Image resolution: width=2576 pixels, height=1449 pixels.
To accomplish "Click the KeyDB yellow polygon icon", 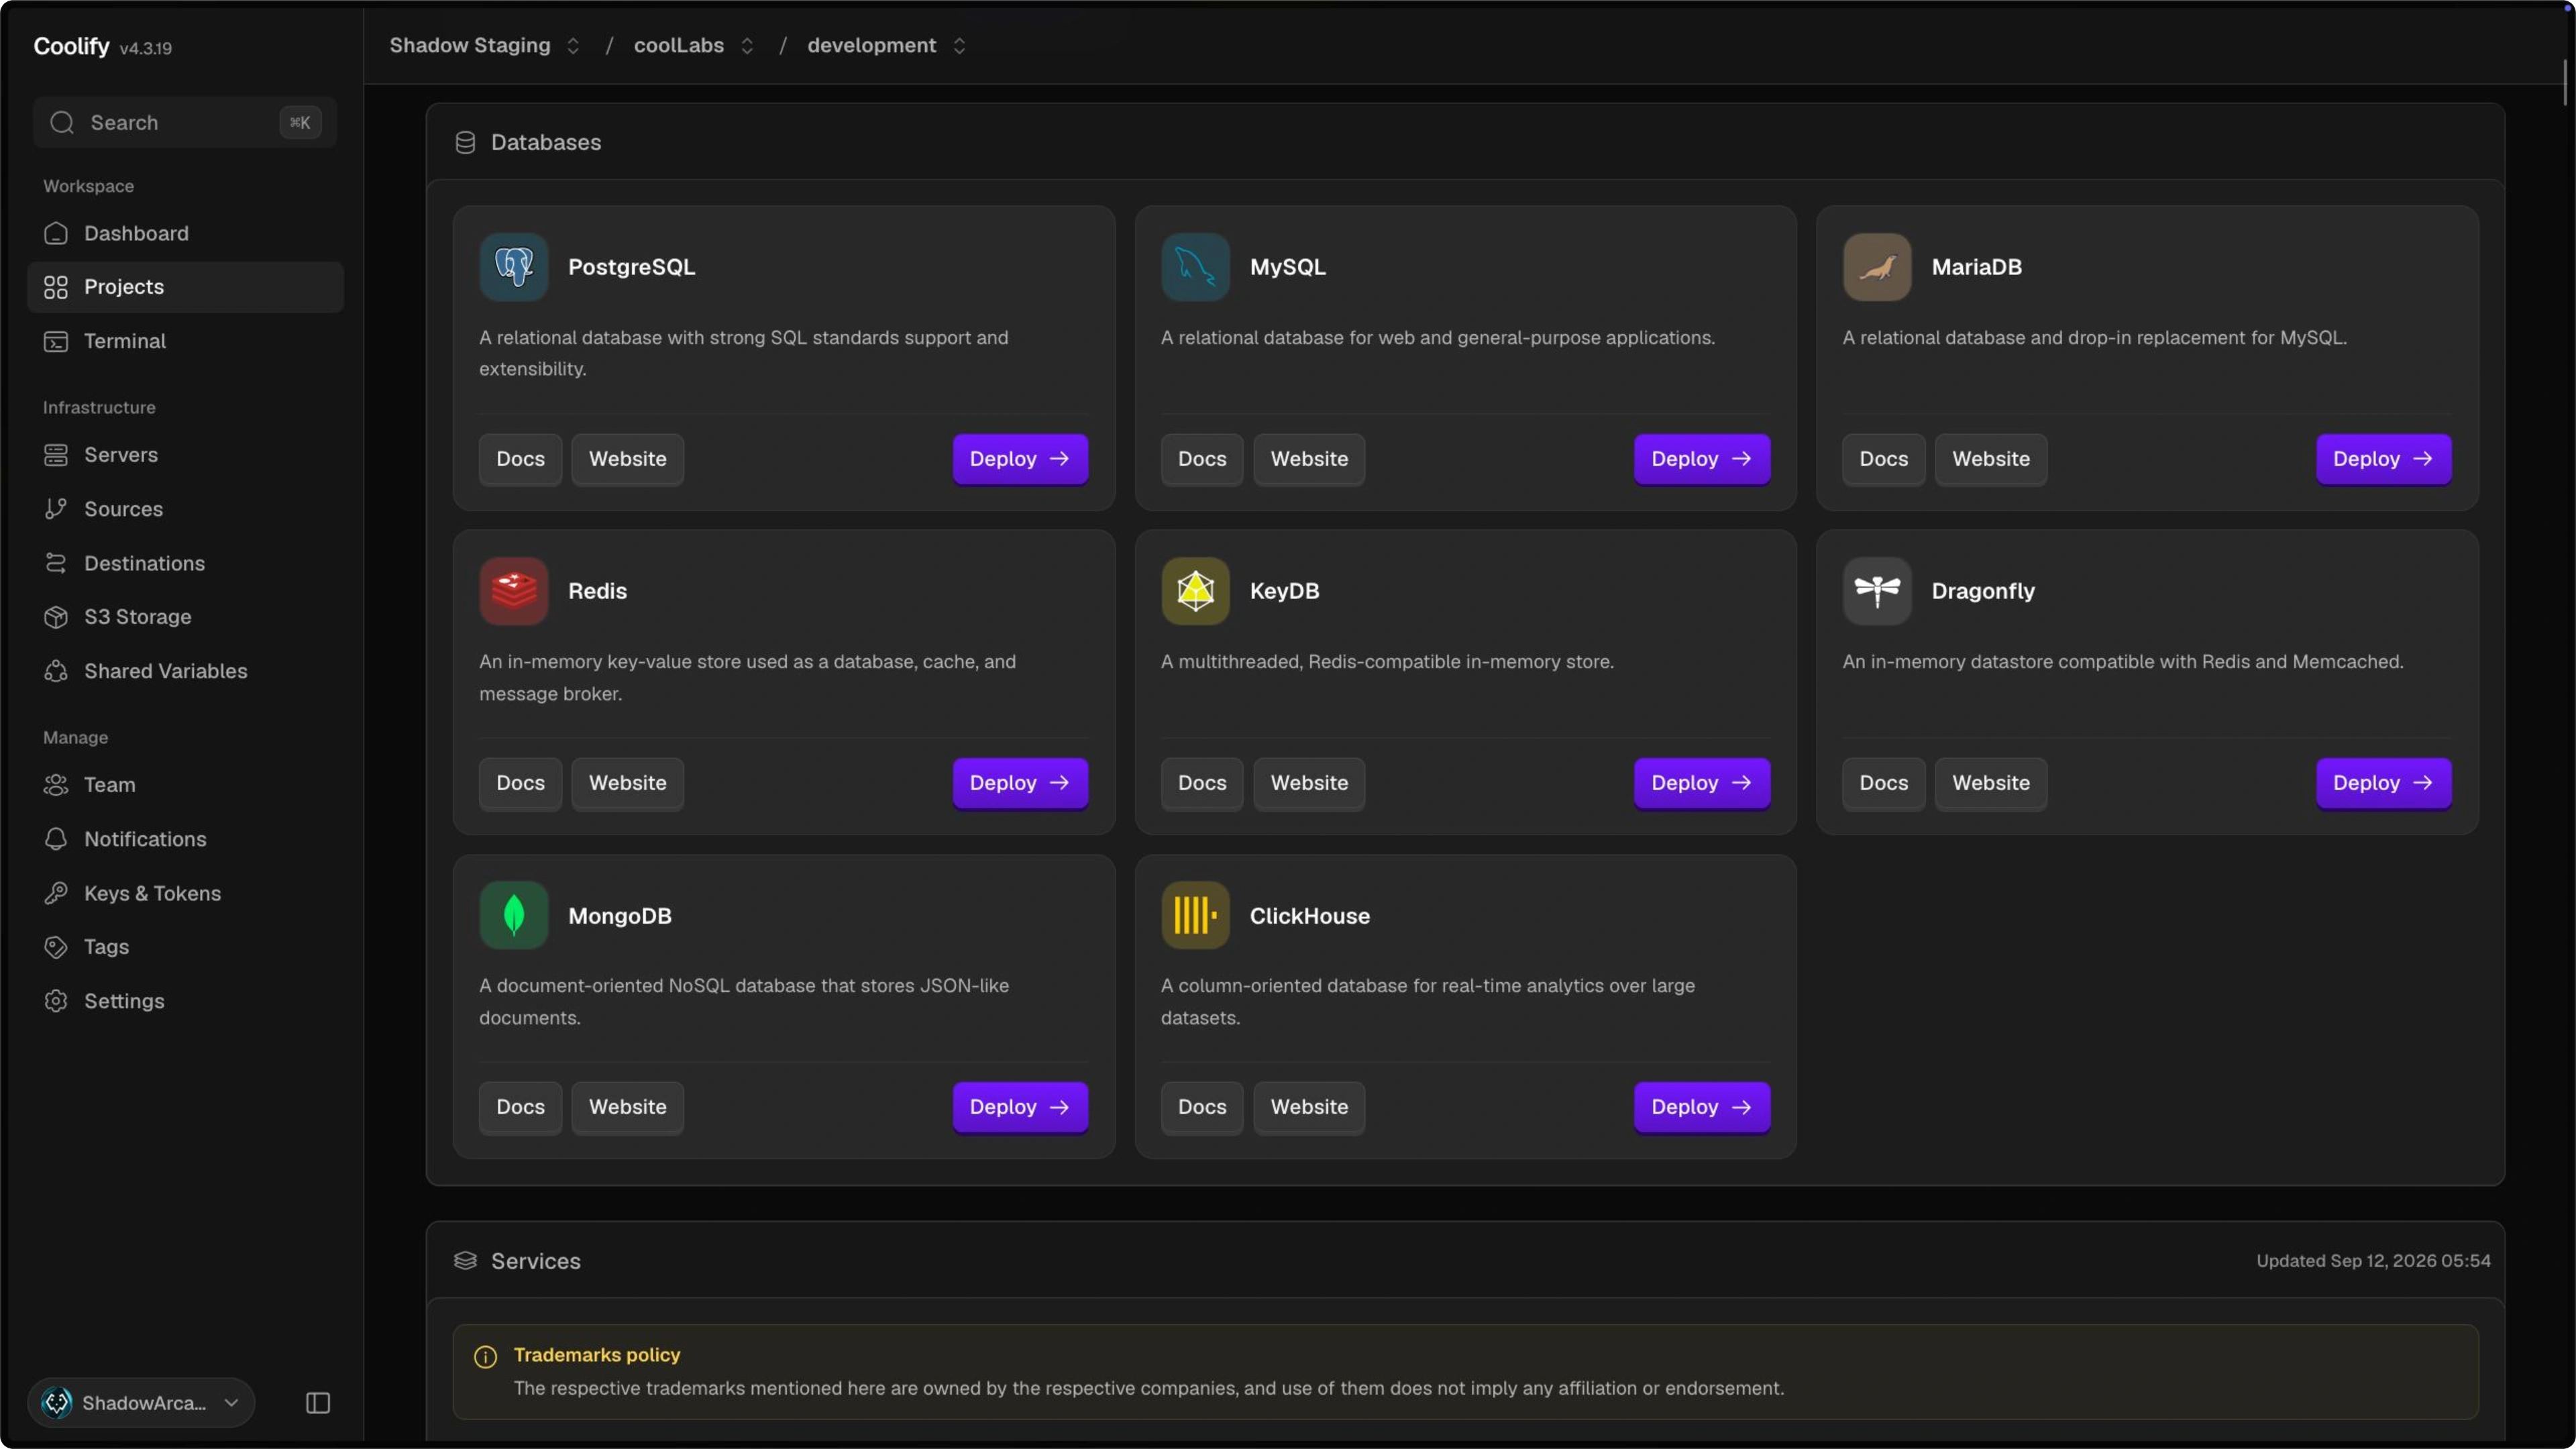I will click(x=1195, y=591).
